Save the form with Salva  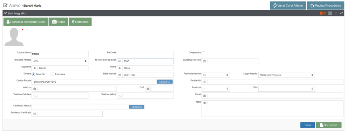coord(308,125)
